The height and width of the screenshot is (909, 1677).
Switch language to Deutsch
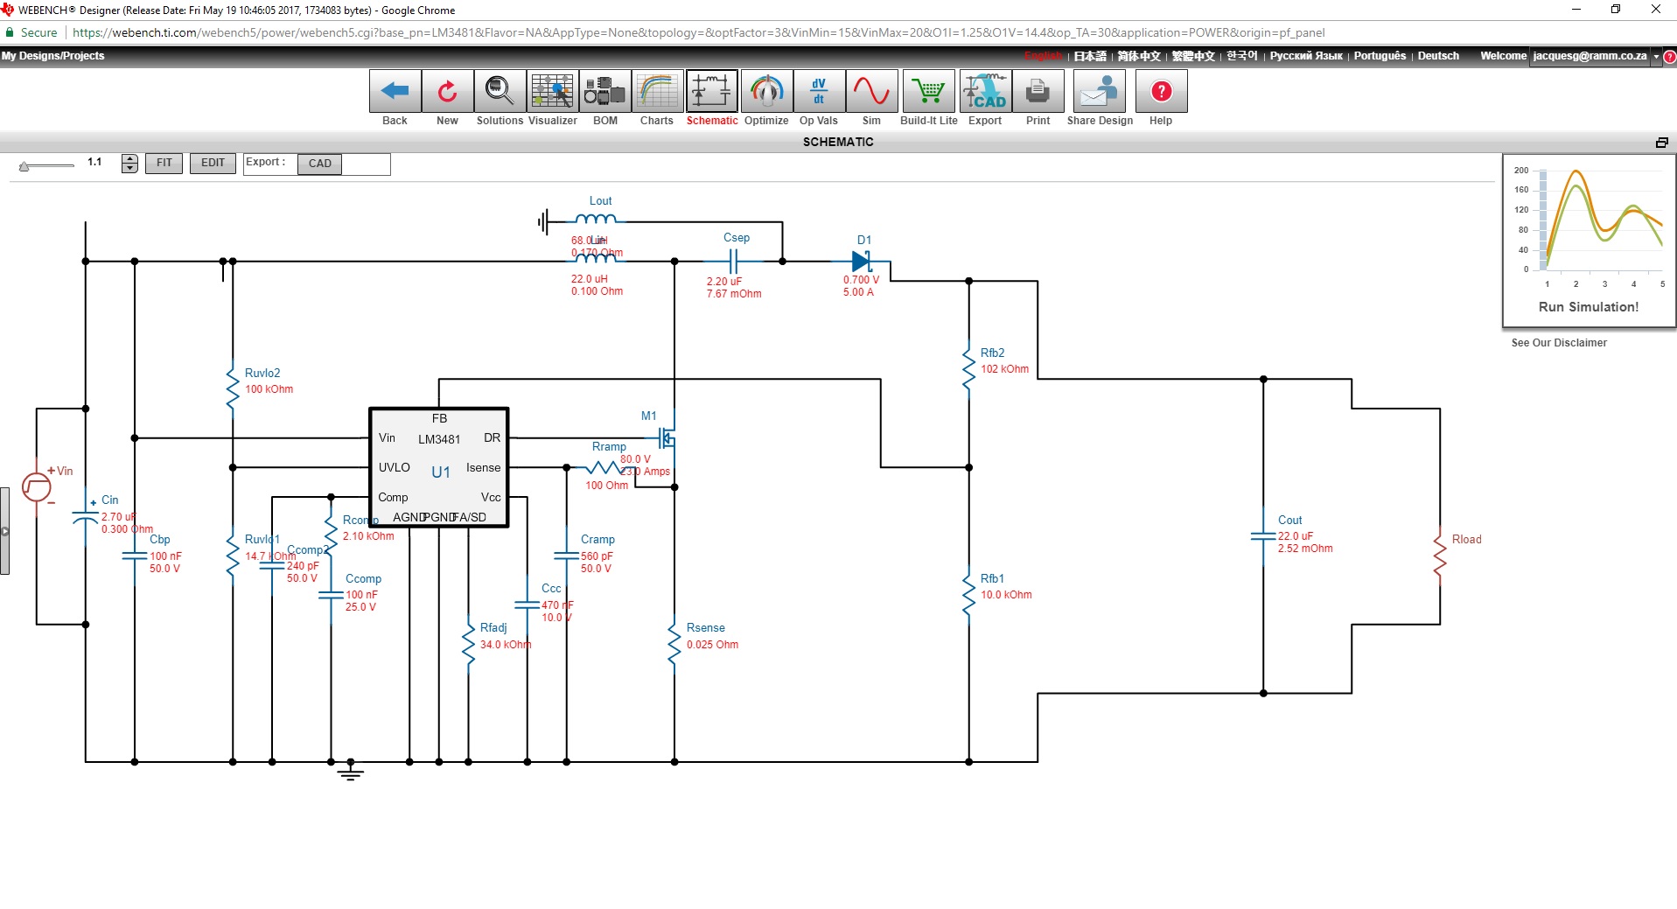(x=1438, y=56)
